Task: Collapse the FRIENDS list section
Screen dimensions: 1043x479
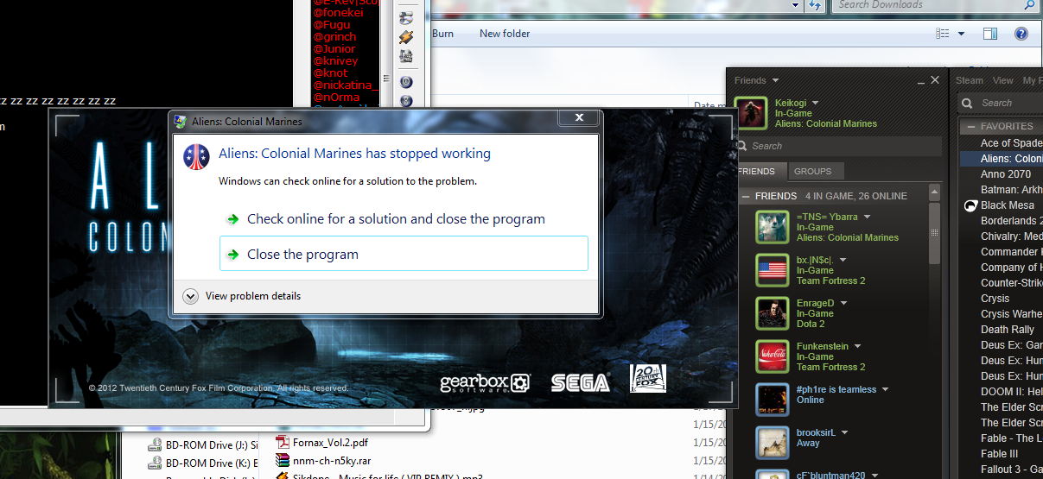Action: [747, 196]
